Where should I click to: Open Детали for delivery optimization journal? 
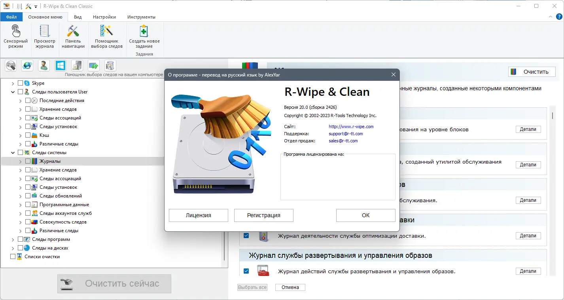click(528, 236)
